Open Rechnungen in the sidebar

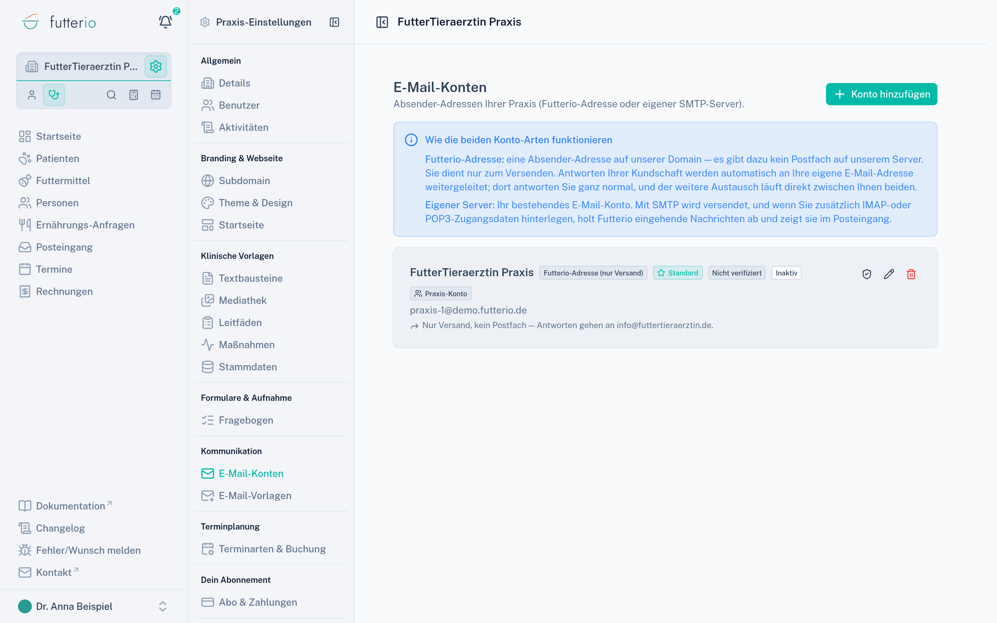pos(56,291)
